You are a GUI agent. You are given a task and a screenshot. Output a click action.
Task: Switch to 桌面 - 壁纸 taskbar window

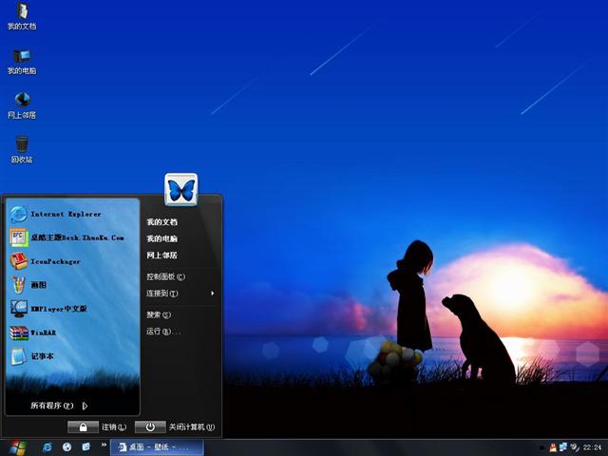157,447
